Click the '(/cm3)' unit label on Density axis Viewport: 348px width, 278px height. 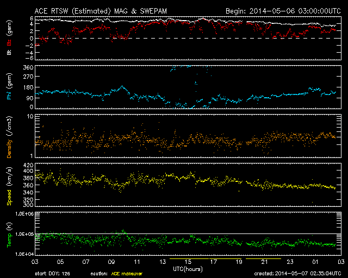coord(9,126)
